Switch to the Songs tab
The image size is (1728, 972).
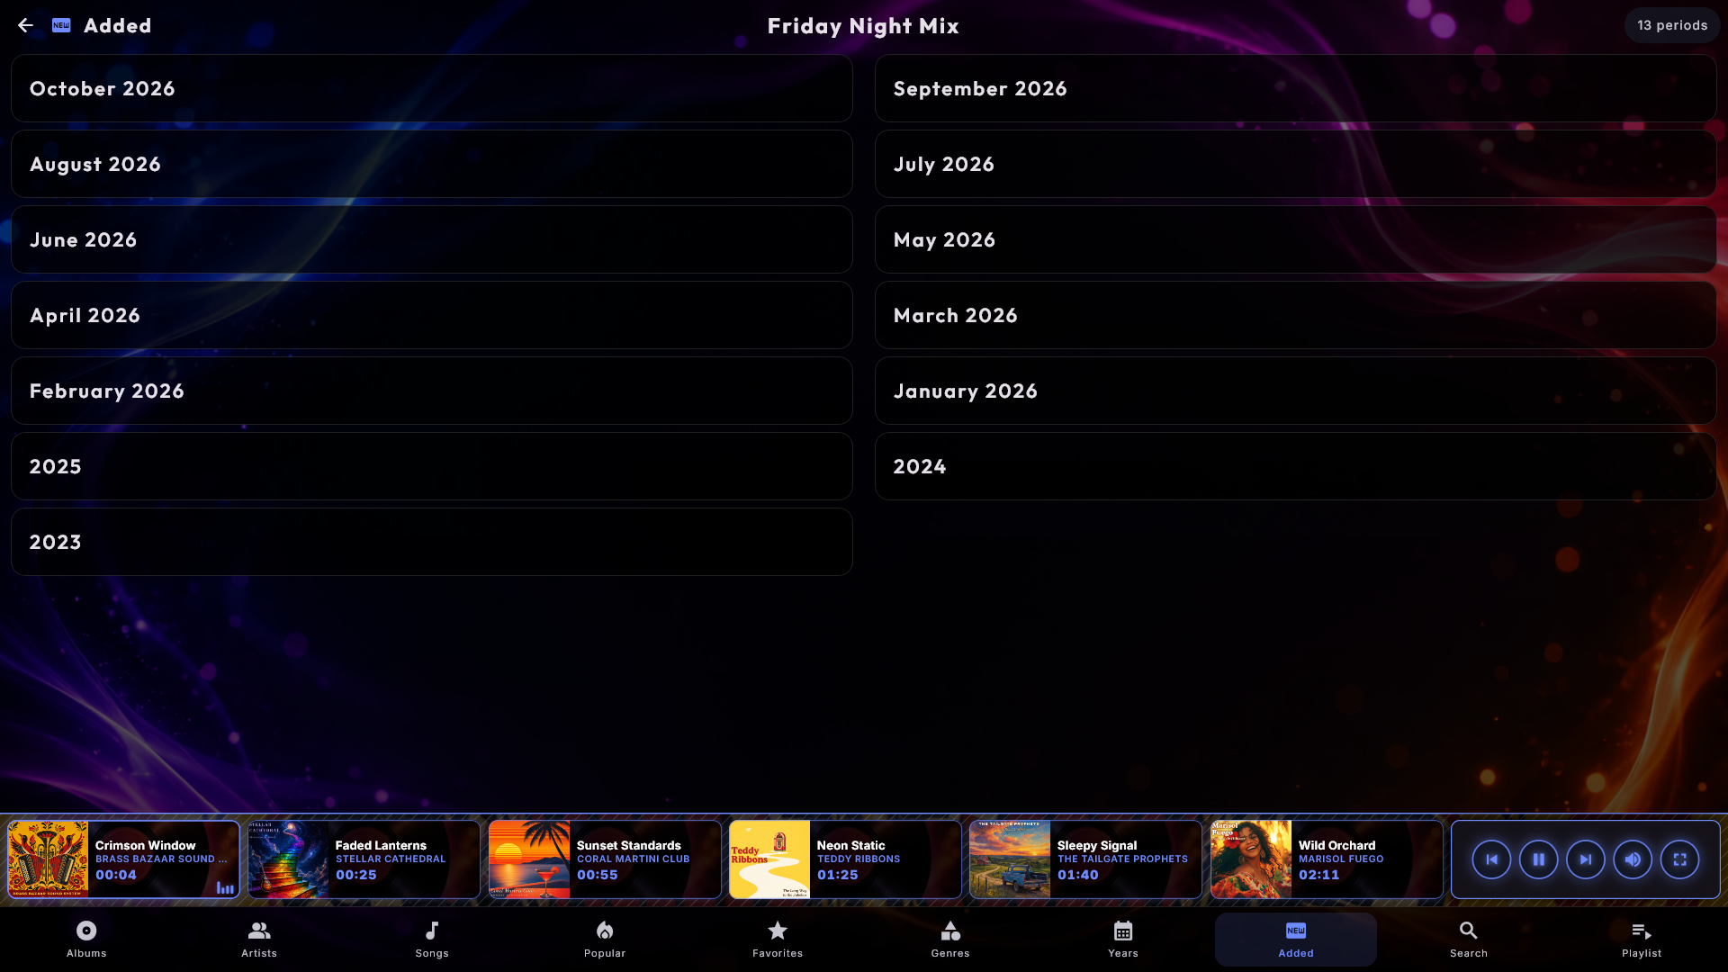432,940
